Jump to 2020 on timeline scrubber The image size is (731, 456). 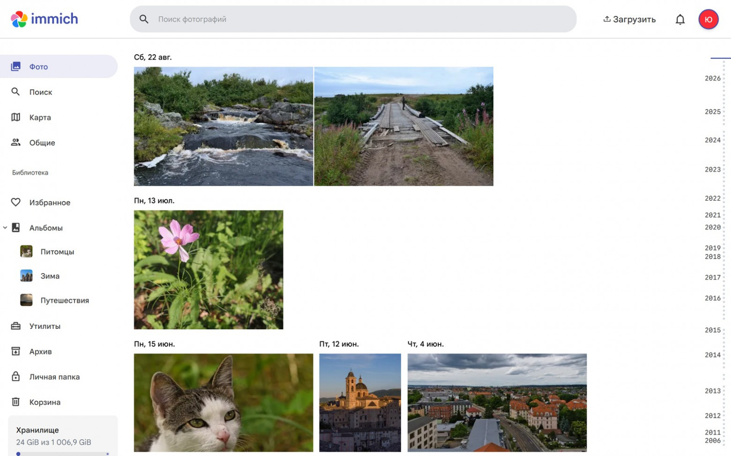tap(713, 227)
